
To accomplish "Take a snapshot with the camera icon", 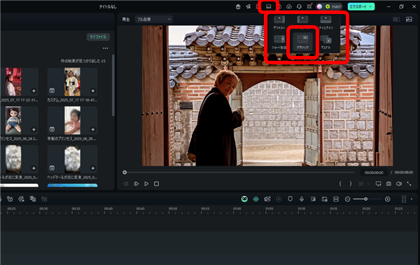I will tap(388, 184).
